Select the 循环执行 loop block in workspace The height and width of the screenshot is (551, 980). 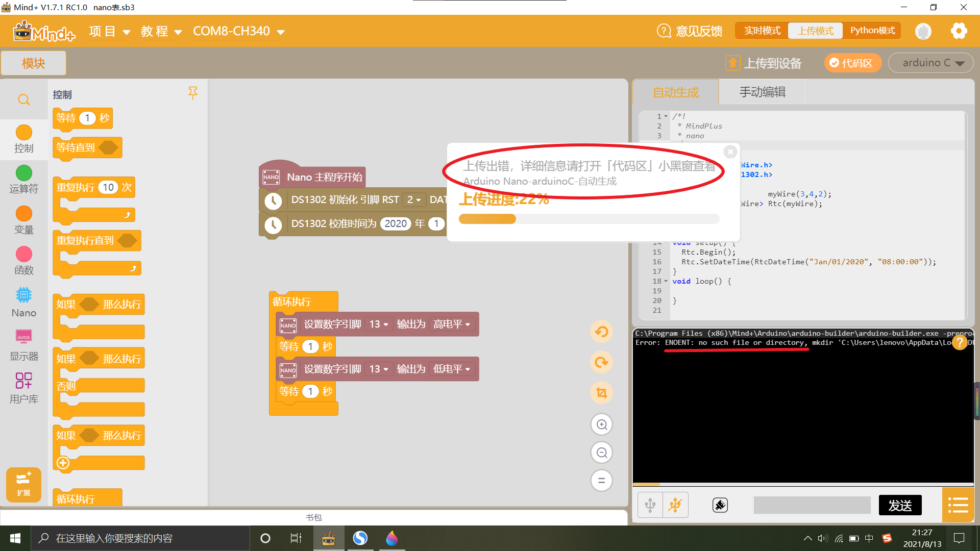point(292,302)
